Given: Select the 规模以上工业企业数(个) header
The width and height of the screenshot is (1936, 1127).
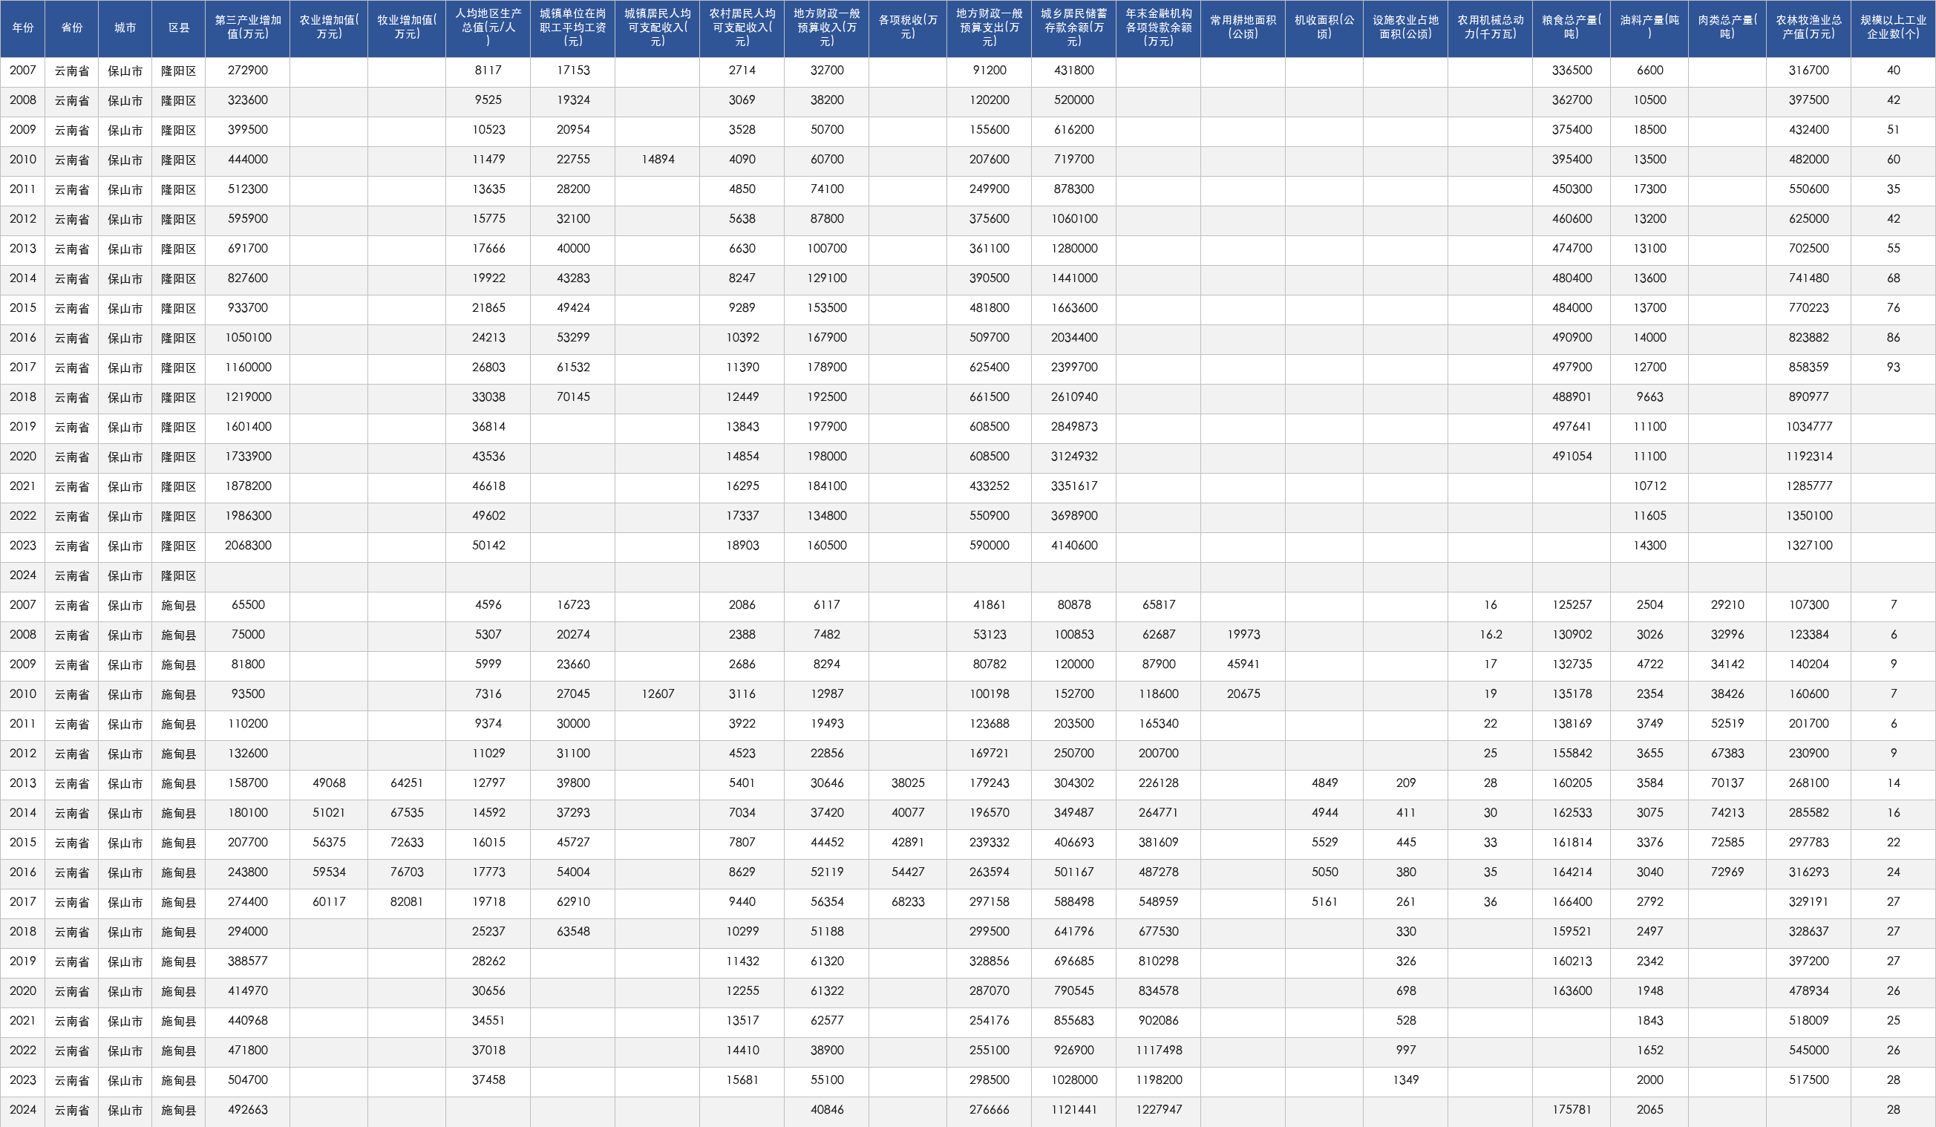Looking at the screenshot, I should click(1893, 28).
